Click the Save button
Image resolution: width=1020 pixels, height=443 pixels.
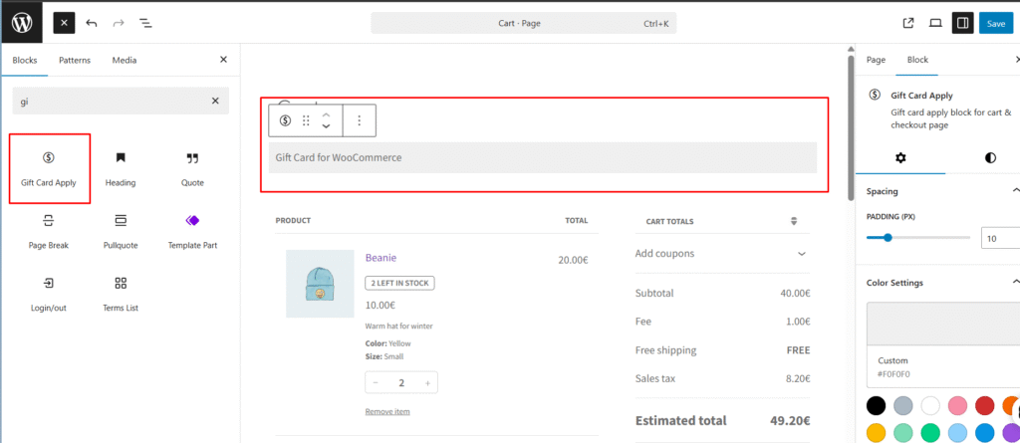click(995, 23)
